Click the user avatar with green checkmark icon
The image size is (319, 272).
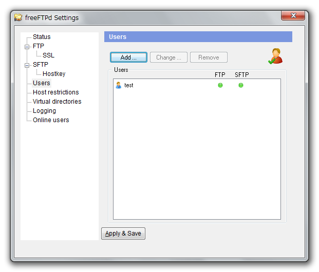point(275,56)
